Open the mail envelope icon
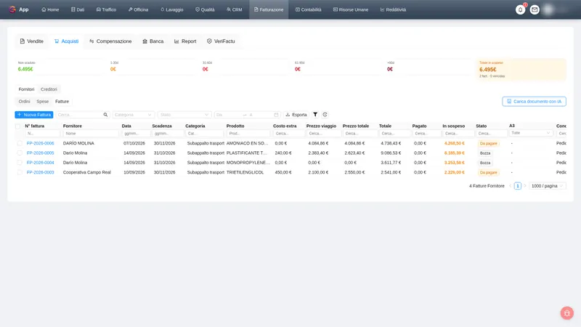This screenshot has width=581, height=327. coord(535,9)
